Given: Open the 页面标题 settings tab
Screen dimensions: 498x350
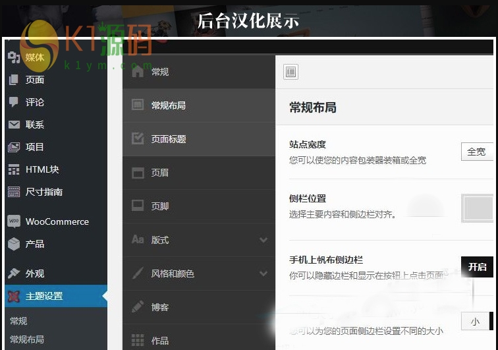Looking at the screenshot, I should [x=169, y=139].
